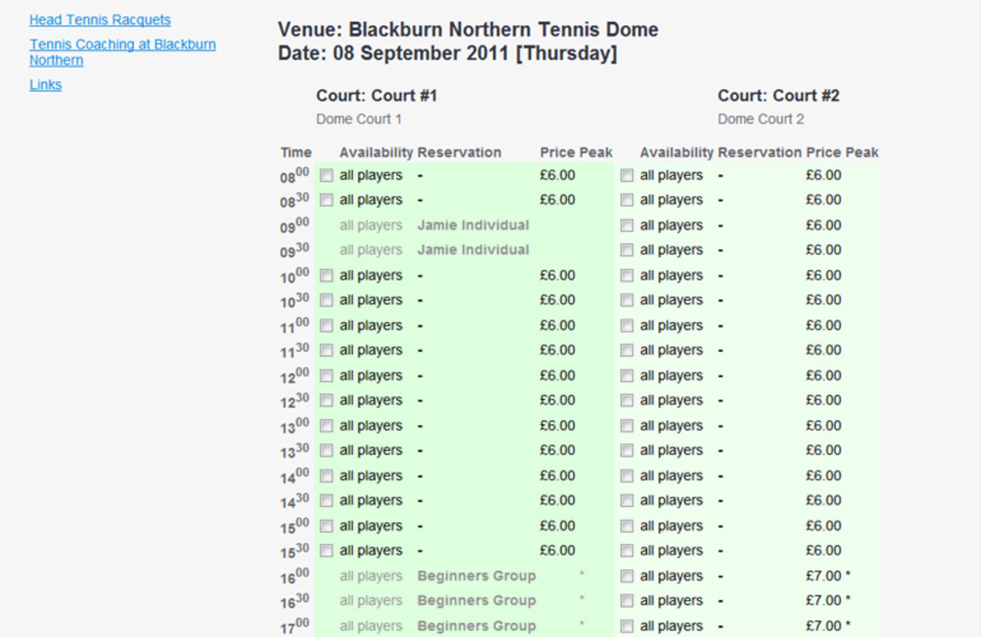Tick Court #1 checkbox for 08:30 slot
981x637 pixels.
point(327,200)
